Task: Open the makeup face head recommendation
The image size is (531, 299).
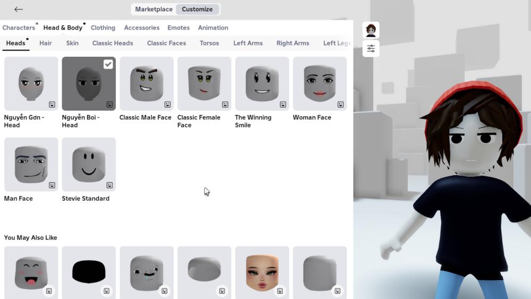Action: (x=262, y=272)
